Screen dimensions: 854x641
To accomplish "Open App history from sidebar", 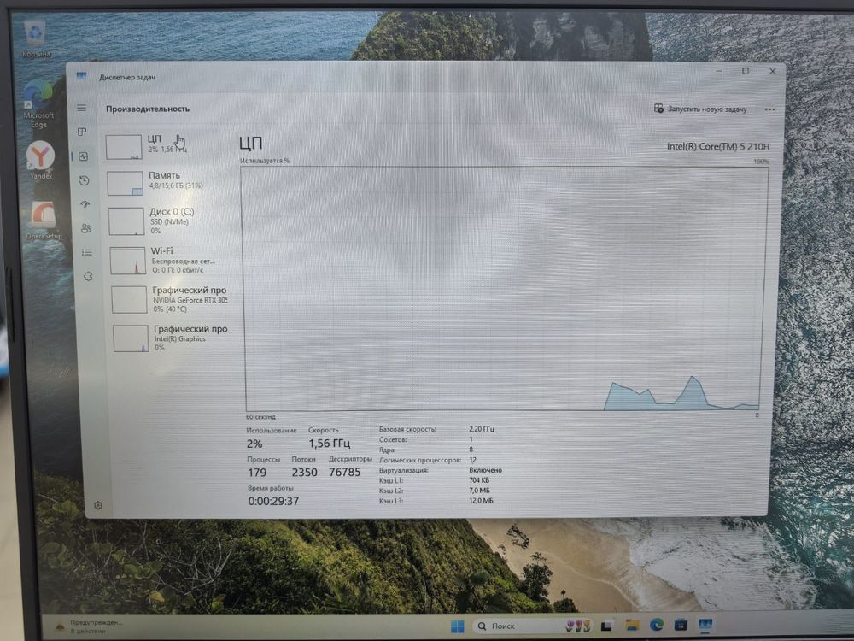I will coord(85,180).
